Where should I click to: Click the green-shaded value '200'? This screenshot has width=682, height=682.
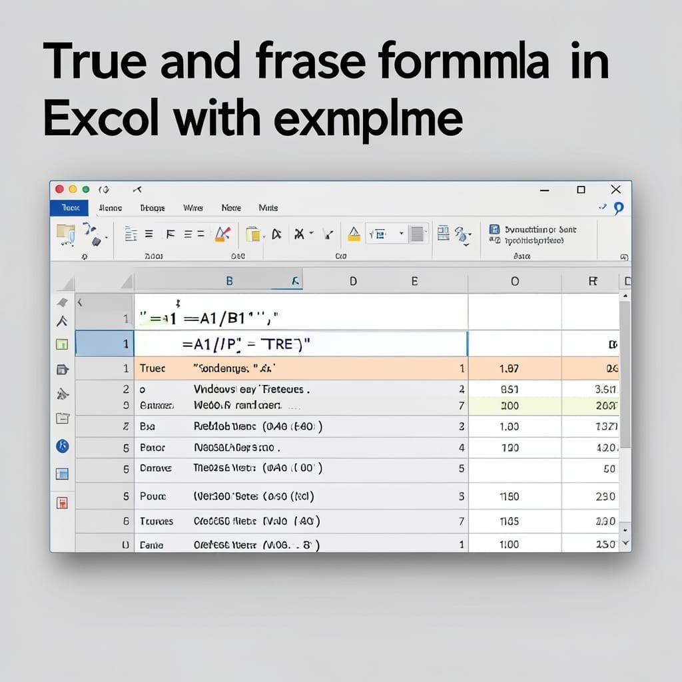[510, 406]
